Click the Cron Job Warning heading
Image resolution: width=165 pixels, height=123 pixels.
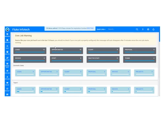(23, 36)
